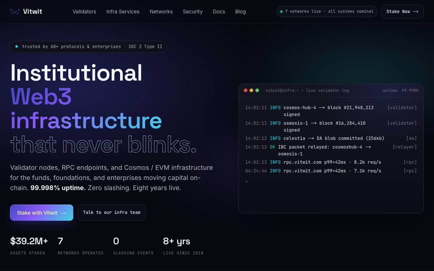
Task: Click the rpc.vitwit.com 8.2k req/s line
Action: [x=331, y=162]
